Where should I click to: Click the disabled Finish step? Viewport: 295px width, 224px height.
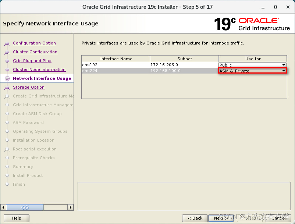(19, 185)
